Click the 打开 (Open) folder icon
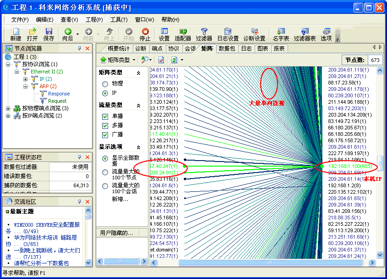The height and width of the screenshot is (279, 387). pos(32,32)
